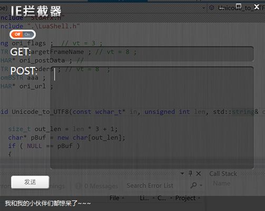The height and width of the screenshot is (211, 265).
Task: Click the Name column in Call Stack
Action: 222,184
